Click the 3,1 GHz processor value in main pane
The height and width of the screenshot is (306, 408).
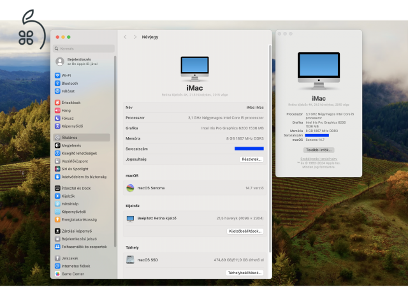coord(226,118)
